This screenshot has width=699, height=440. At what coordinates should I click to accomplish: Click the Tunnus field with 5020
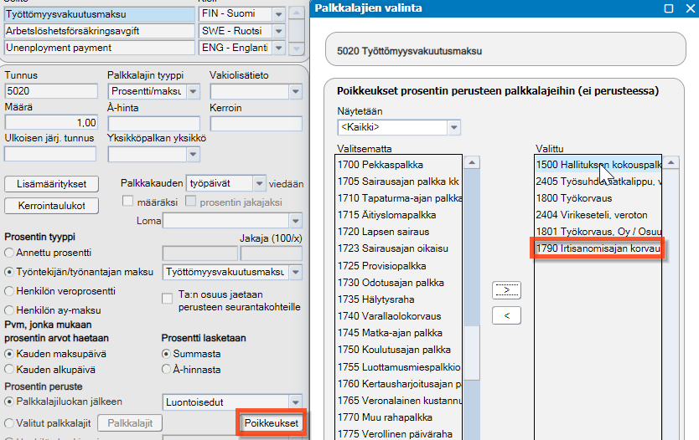51,91
